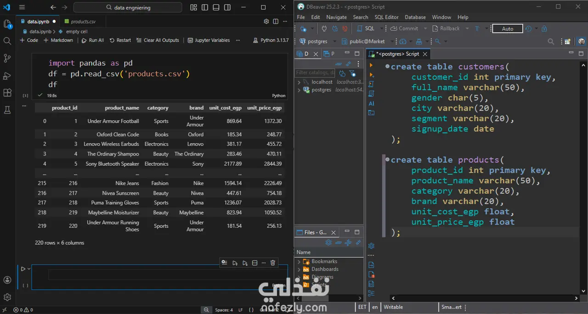Click the VS Code hamburger menu icon

(22, 7)
